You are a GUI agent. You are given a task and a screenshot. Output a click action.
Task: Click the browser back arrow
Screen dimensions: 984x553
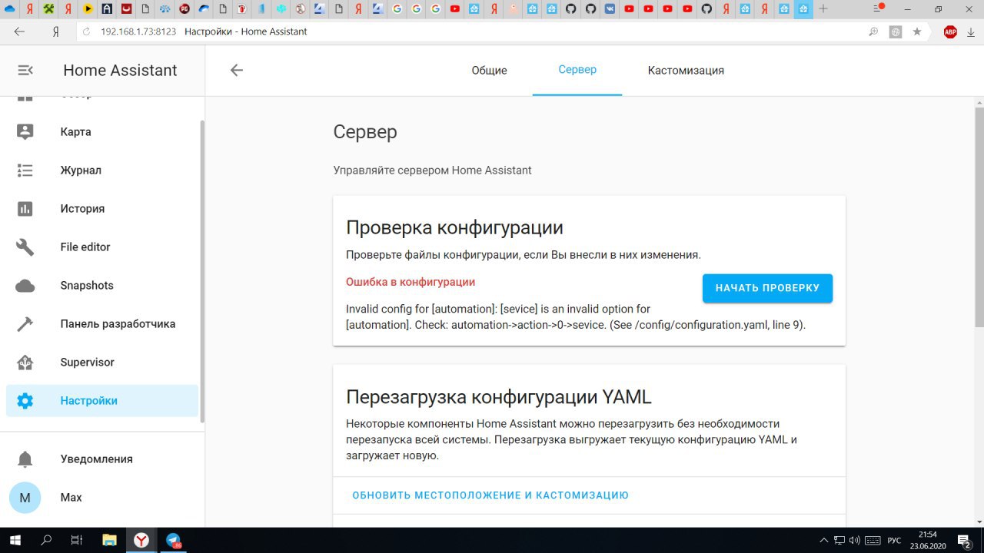coord(19,31)
